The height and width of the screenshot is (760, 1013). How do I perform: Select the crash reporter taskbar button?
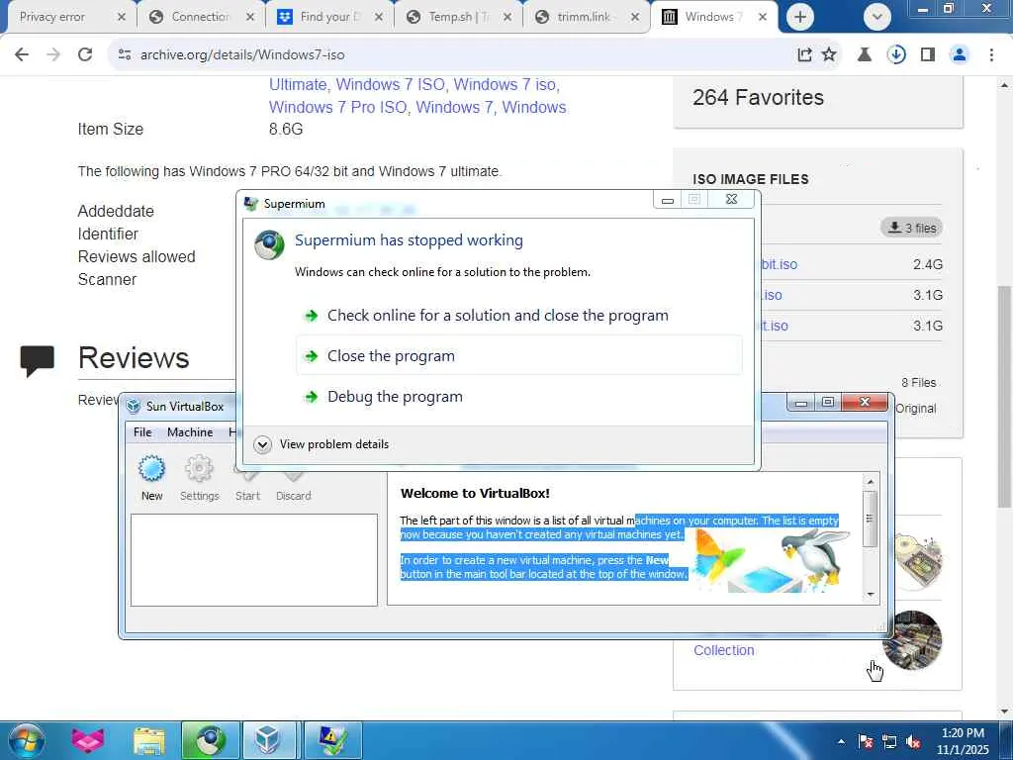coord(330,740)
